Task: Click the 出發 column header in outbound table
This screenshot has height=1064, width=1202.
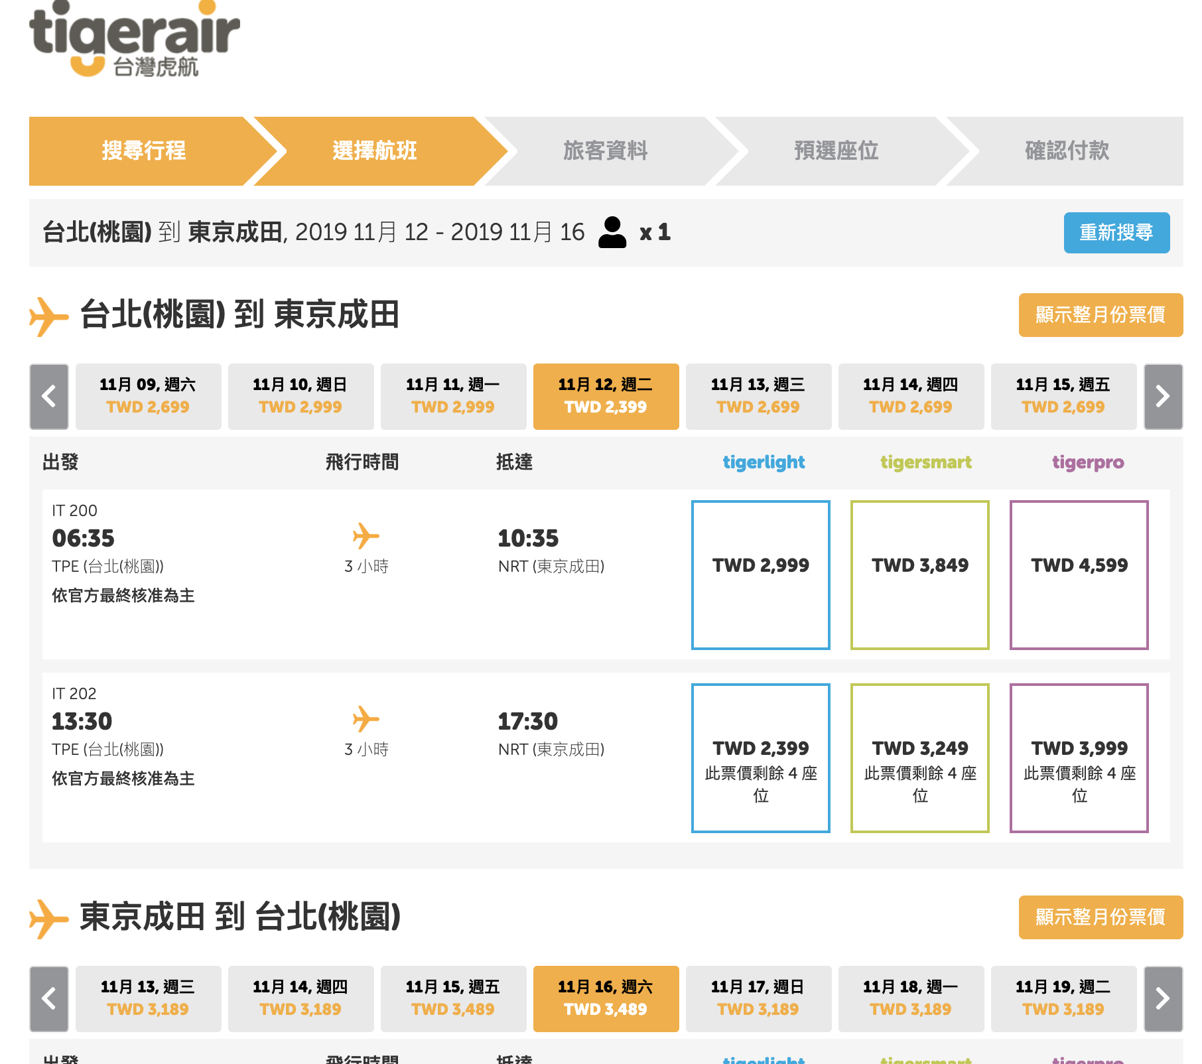Action: [60, 462]
